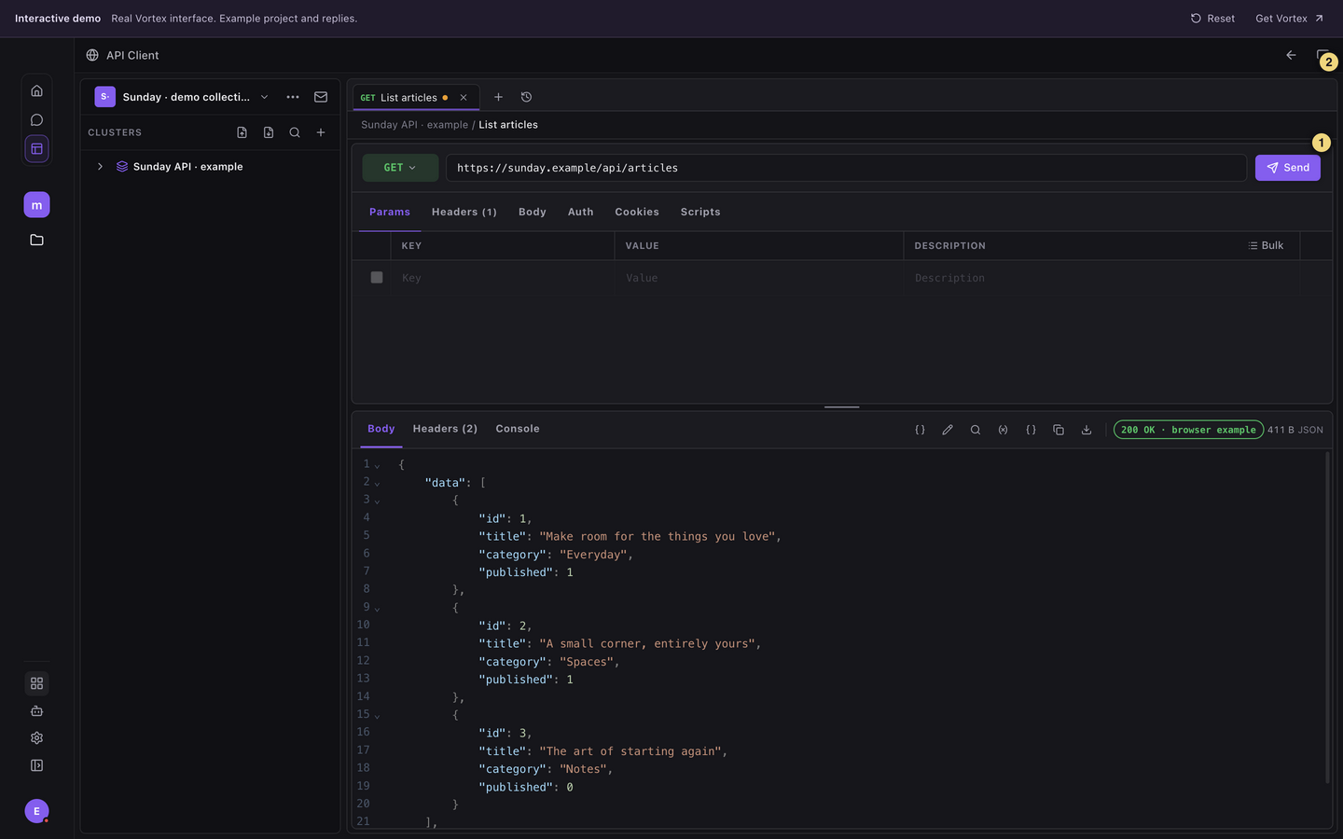
Task: Open the Console tab
Action: point(518,429)
